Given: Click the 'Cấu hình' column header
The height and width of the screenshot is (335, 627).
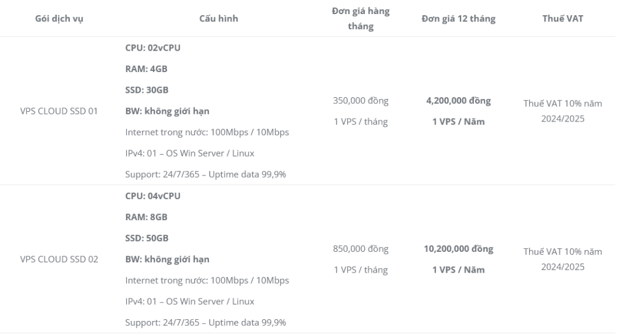Looking at the screenshot, I should tap(219, 18).
